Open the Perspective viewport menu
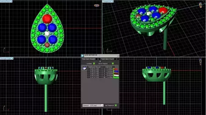 pos(113,1)
